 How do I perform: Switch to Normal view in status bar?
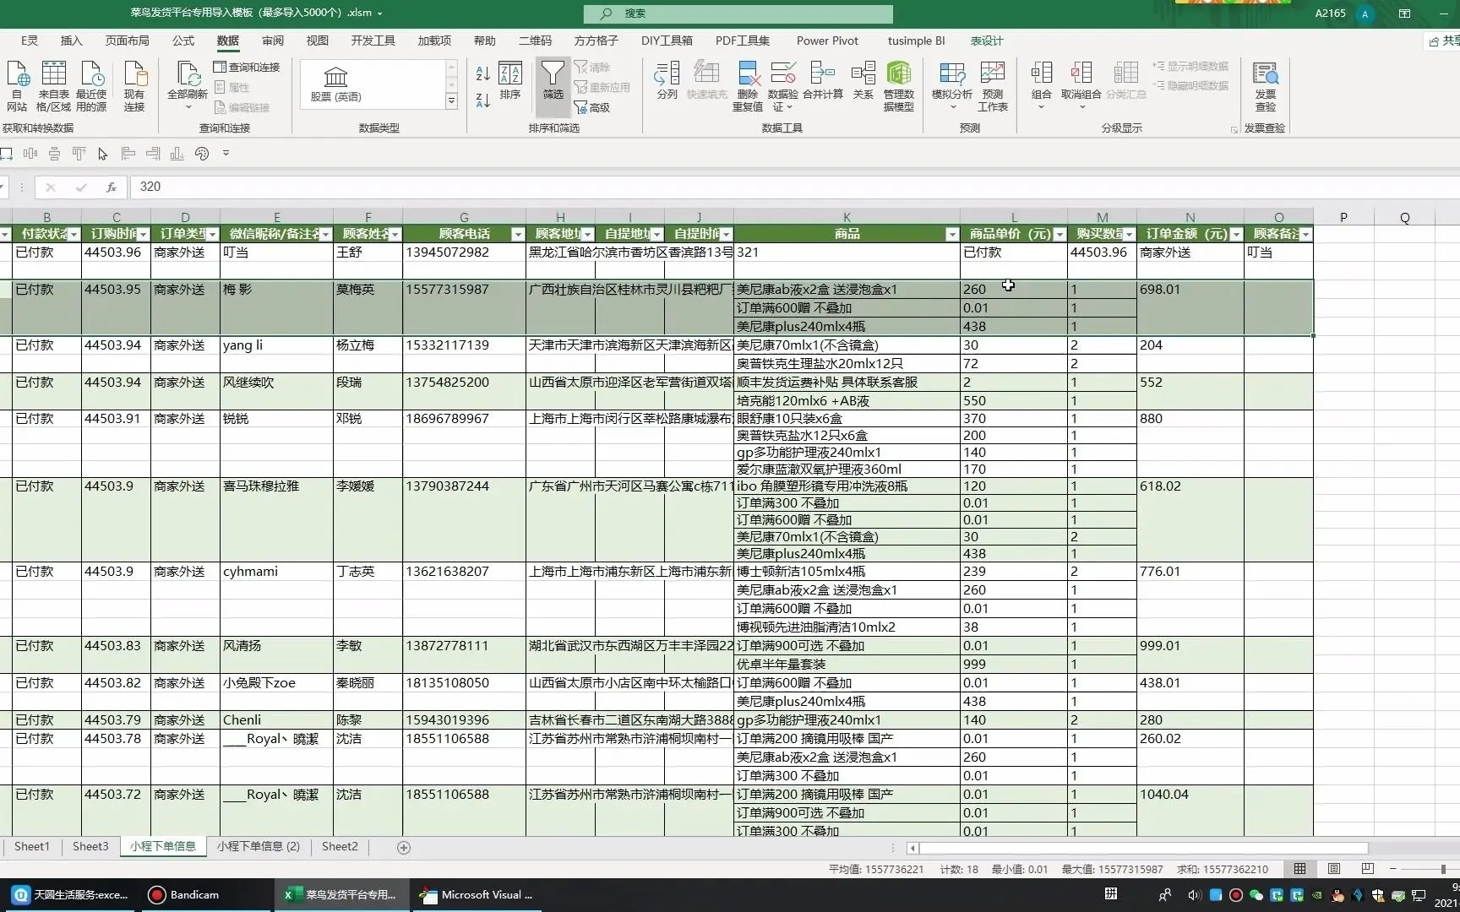pyautogui.click(x=1299, y=869)
